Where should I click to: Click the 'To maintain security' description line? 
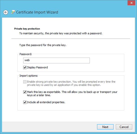pyautogui.click(x=61, y=33)
